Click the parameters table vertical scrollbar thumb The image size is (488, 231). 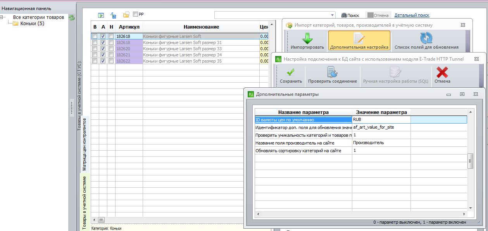471,161
